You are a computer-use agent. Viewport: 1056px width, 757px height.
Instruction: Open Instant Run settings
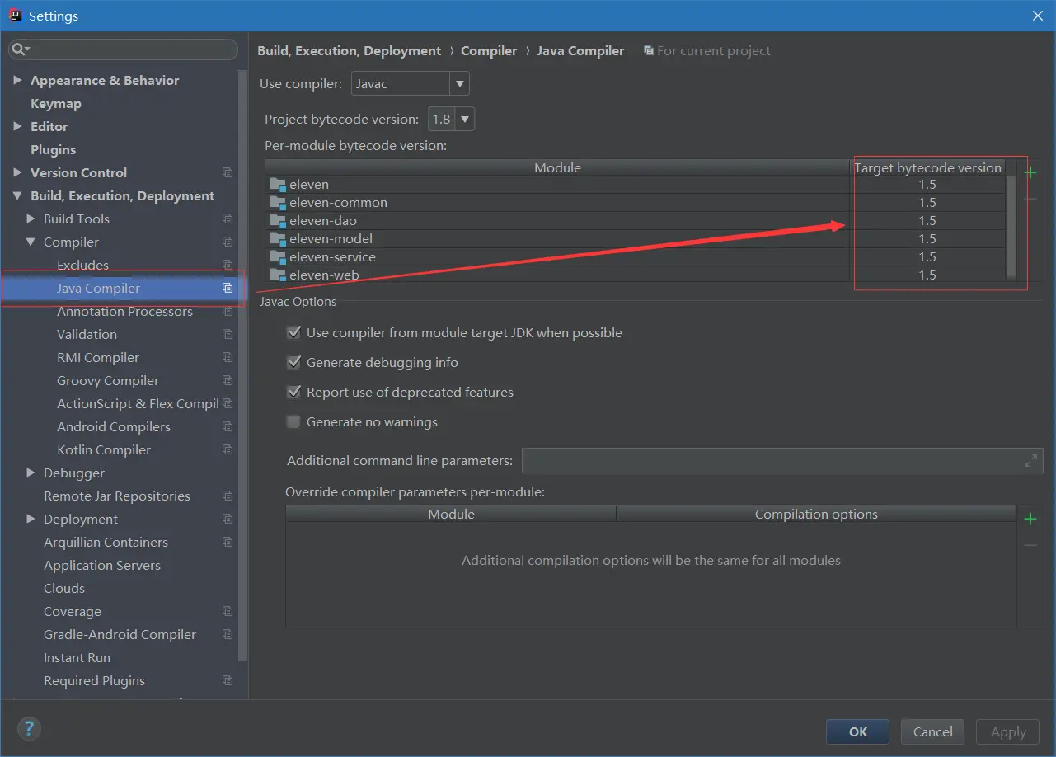point(77,658)
